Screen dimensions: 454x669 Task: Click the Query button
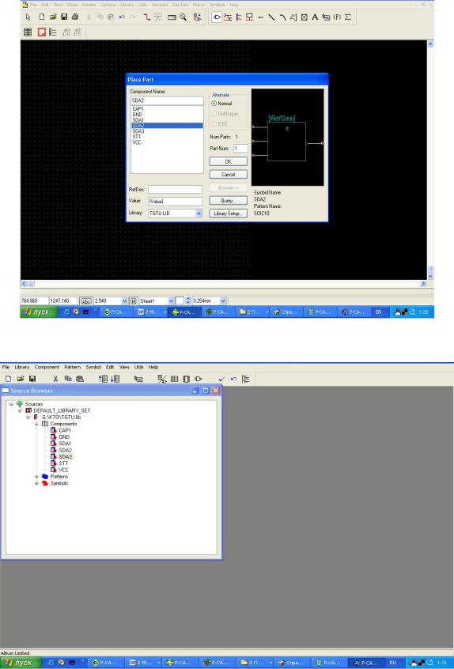pos(229,201)
